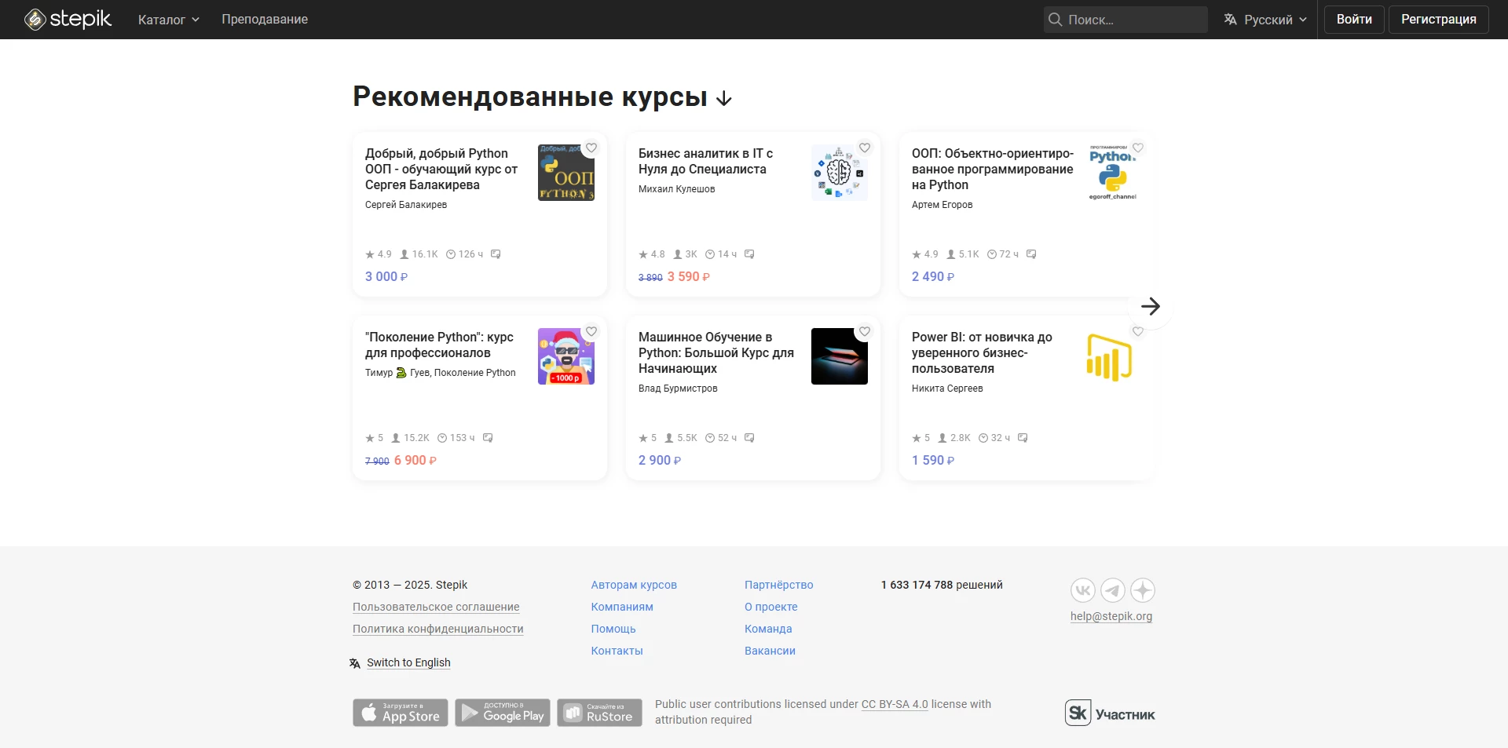Add Бизнес аналитик course to wishlist

click(x=865, y=148)
